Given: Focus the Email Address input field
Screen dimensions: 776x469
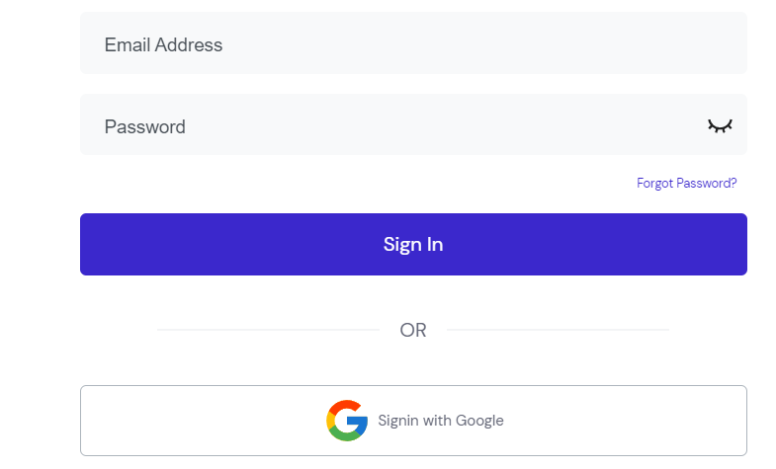Looking at the screenshot, I should tap(413, 43).
